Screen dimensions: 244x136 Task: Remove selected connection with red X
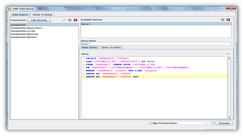click(x=75, y=20)
